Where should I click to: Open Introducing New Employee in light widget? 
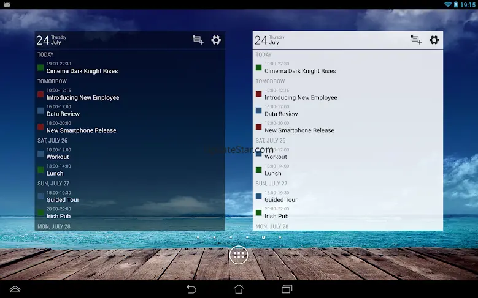tap(301, 97)
